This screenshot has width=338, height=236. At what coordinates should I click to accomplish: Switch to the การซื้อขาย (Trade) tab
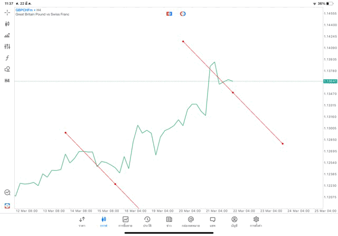pos(126,221)
